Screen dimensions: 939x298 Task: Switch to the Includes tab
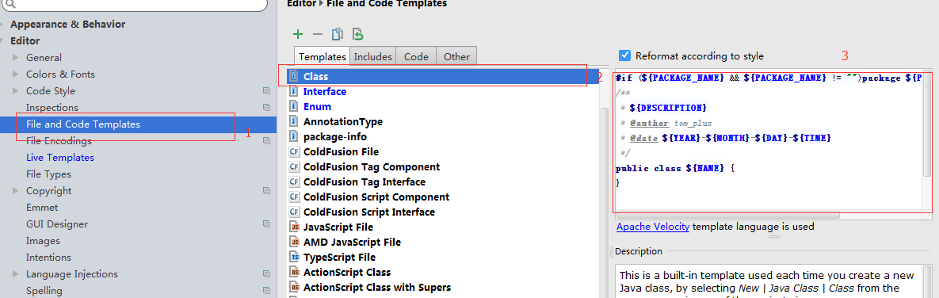pos(372,57)
